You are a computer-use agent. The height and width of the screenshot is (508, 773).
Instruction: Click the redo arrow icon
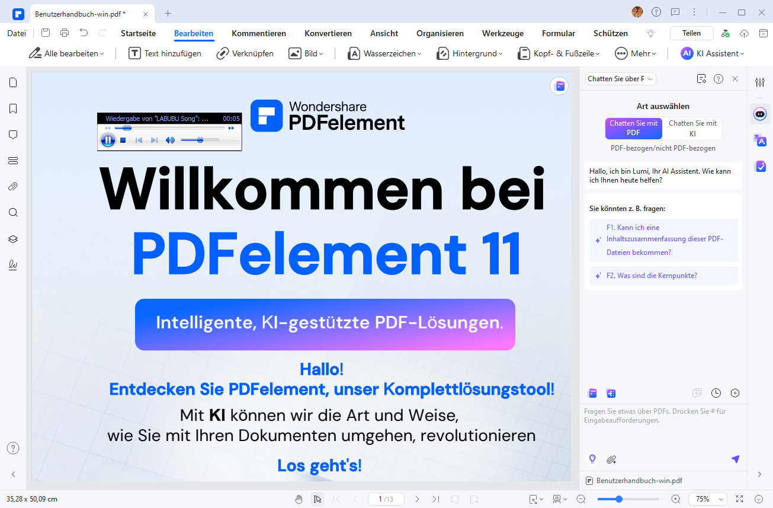tap(102, 33)
